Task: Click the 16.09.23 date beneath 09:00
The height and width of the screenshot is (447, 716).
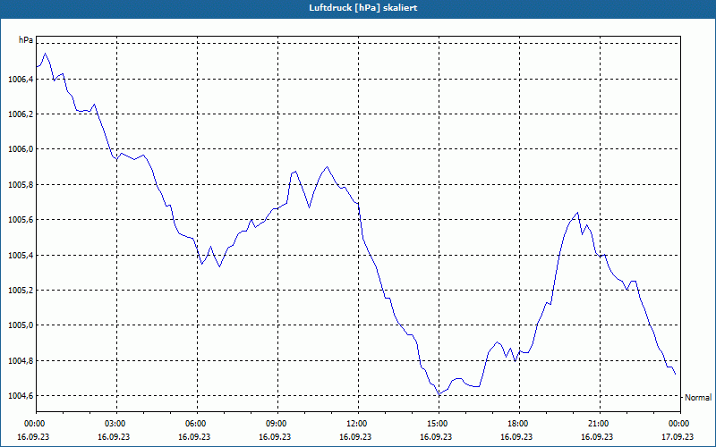Action: (x=275, y=436)
